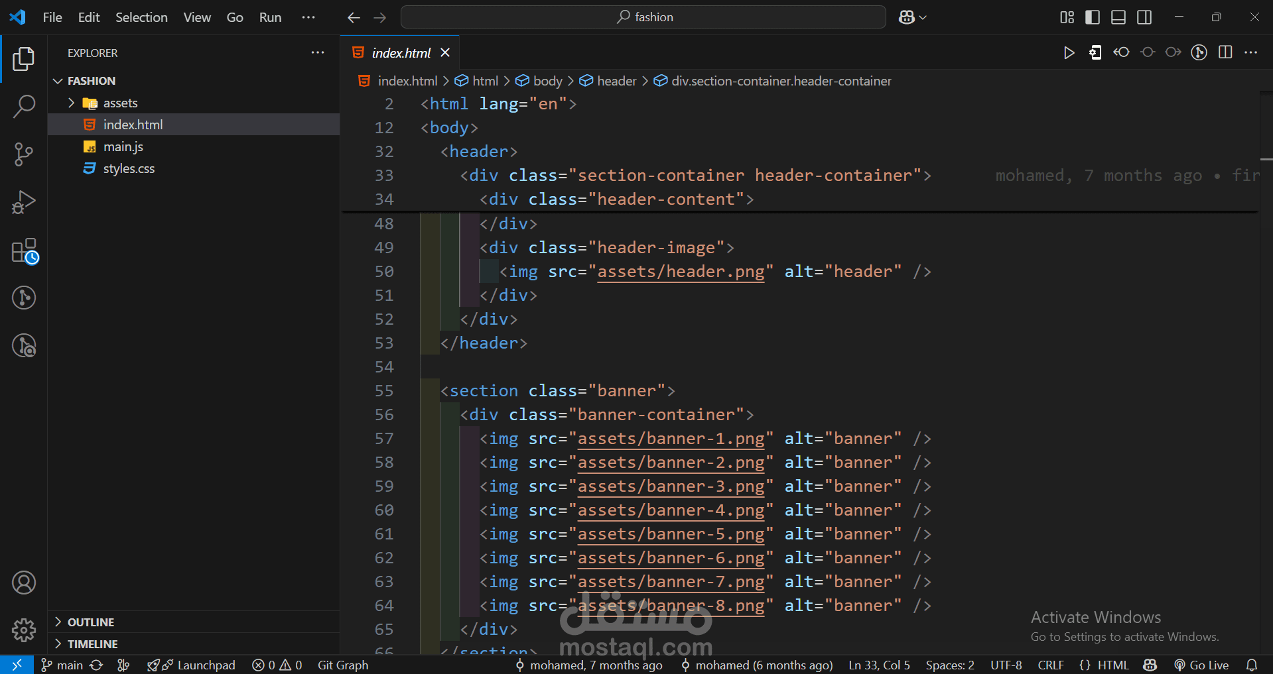The height and width of the screenshot is (674, 1273).
Task: Open the Search view in activity bar
Action: coord(24,106)
